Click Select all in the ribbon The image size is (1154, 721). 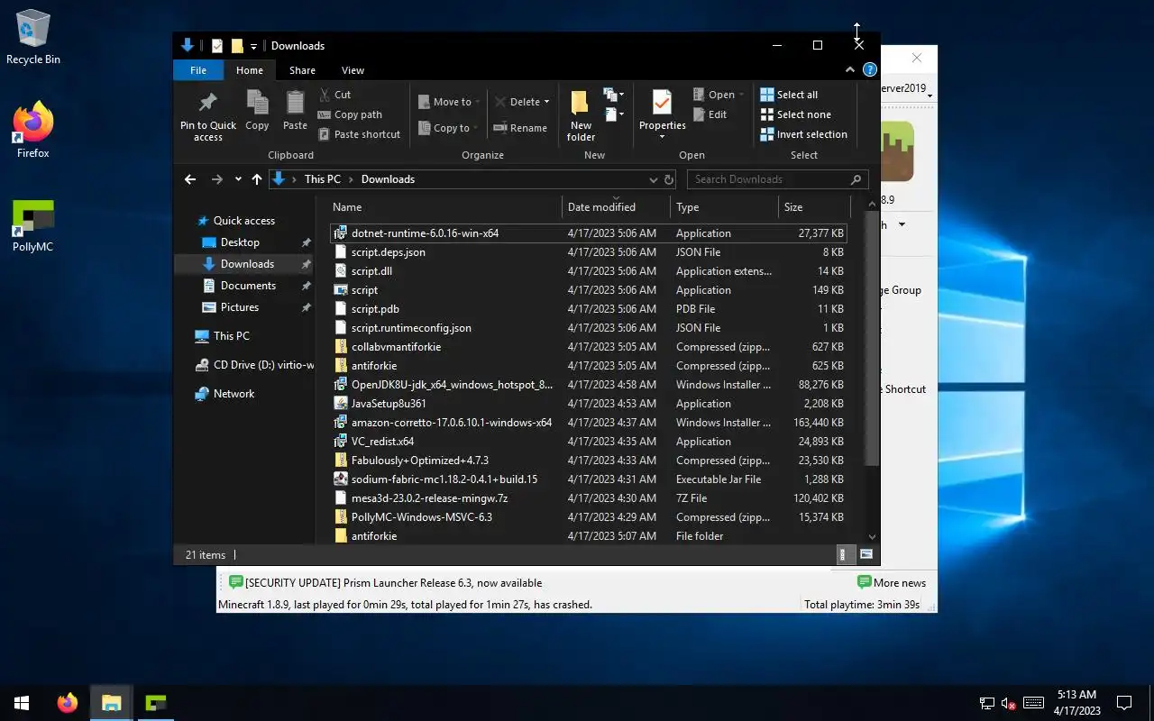(x=789, y=95)
